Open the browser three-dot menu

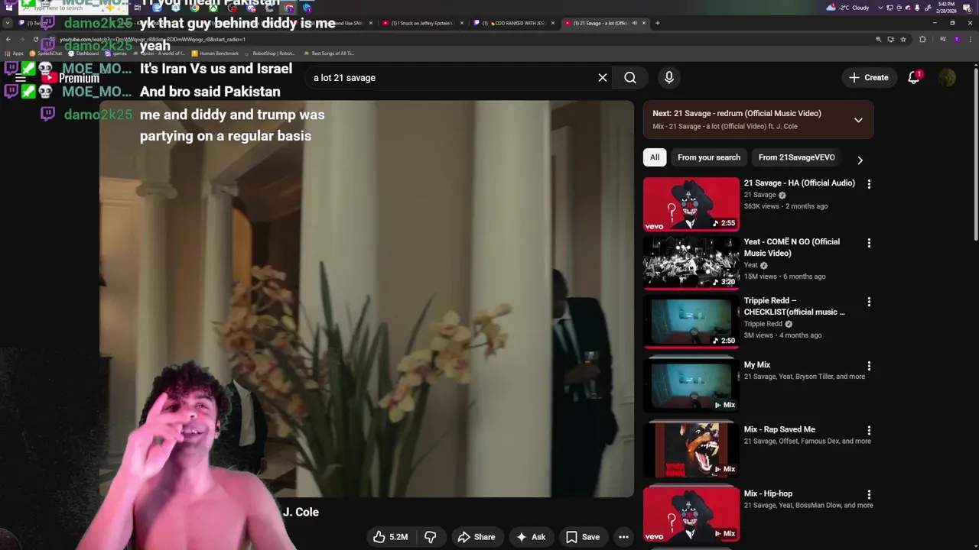tap(970, 39)
